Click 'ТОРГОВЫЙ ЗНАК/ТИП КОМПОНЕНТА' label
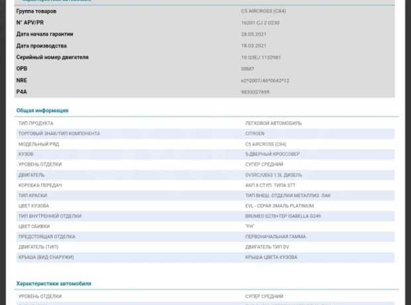Screen dimensions: 411x305 [59, 134]
